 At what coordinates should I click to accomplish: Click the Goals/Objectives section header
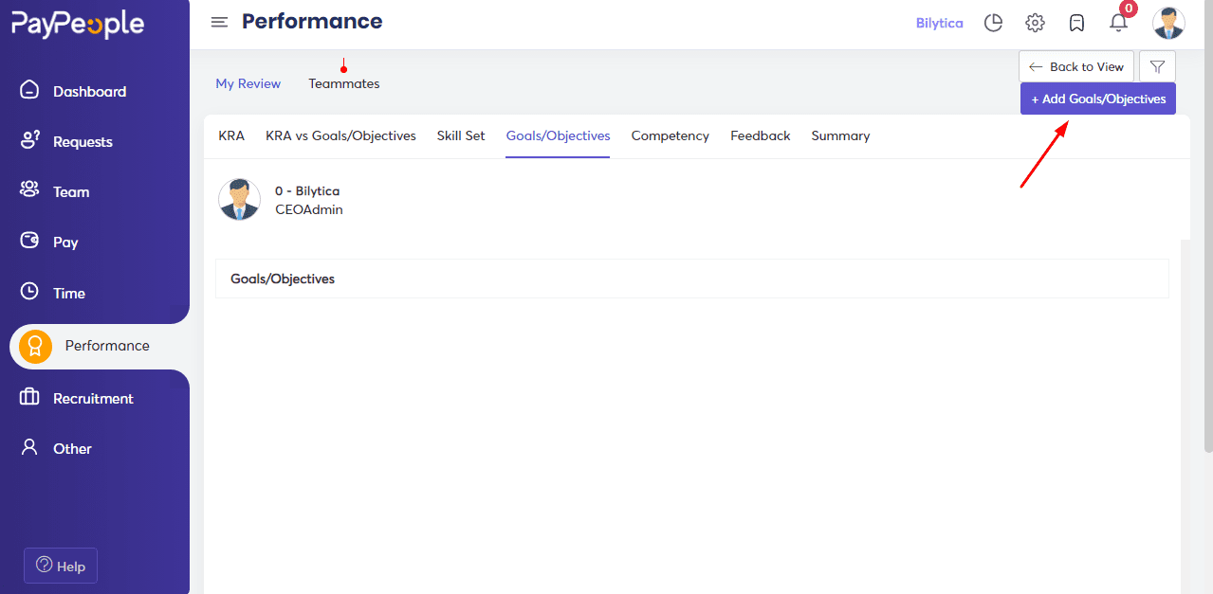point(692,279)
